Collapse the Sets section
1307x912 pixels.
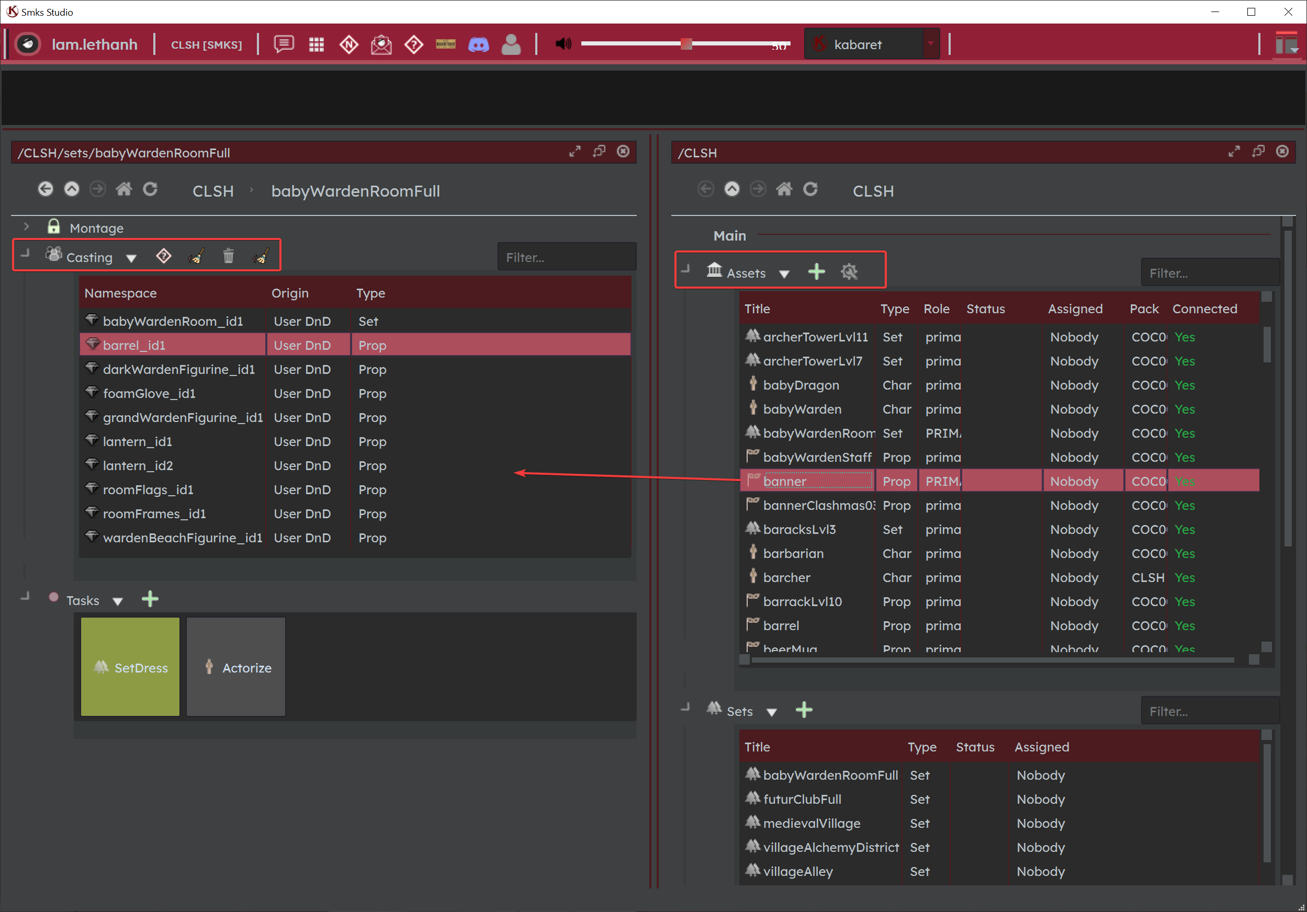click(x=685, y=706)
